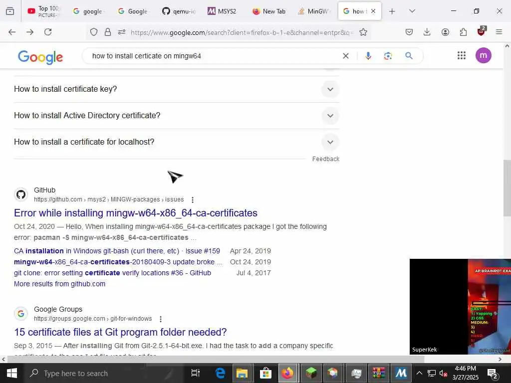Open options for GitHub result
This screenshot has width=511, height=383.
pyautogui.click(x=193, y=199)
